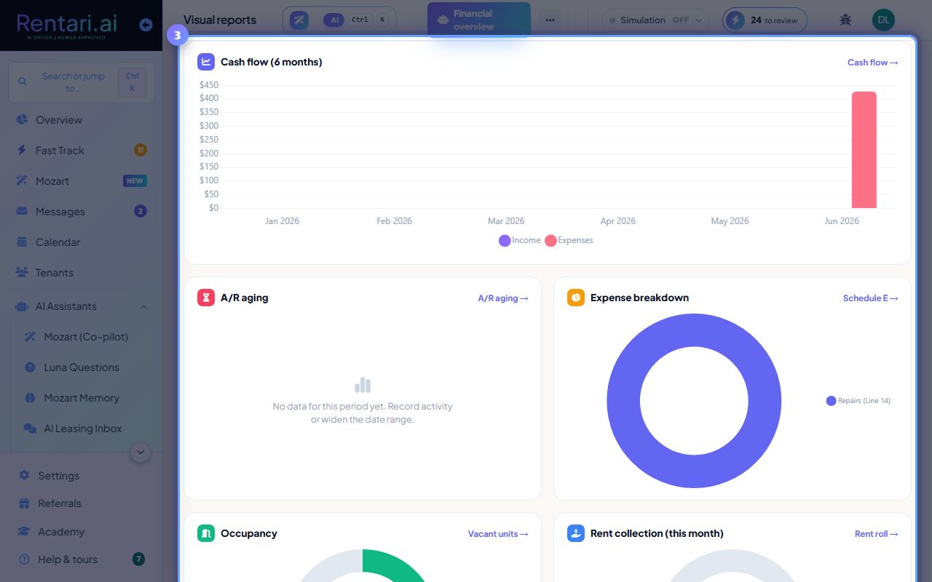Viewport: 932px width, 582px height.
Task: Click the Expense breakdown pie icon
Action: pyautogui.click(x=576, y=298)
